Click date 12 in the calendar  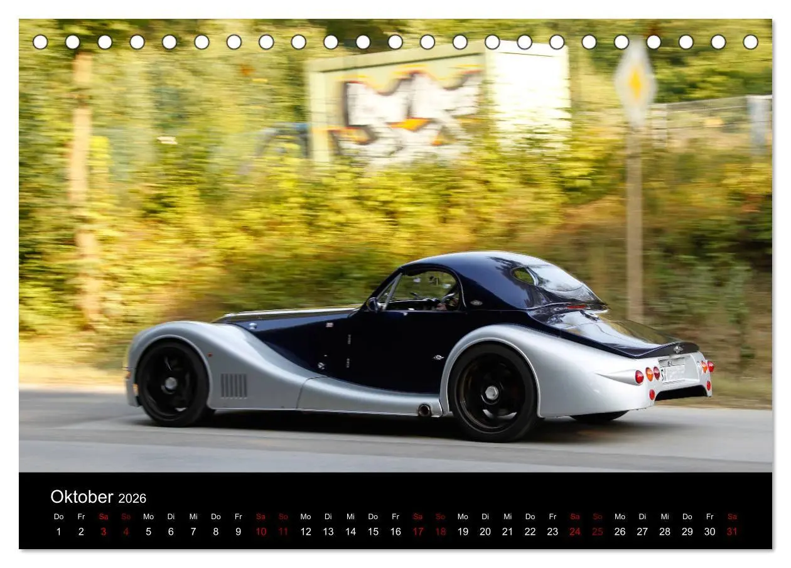[x=306, y=532]
